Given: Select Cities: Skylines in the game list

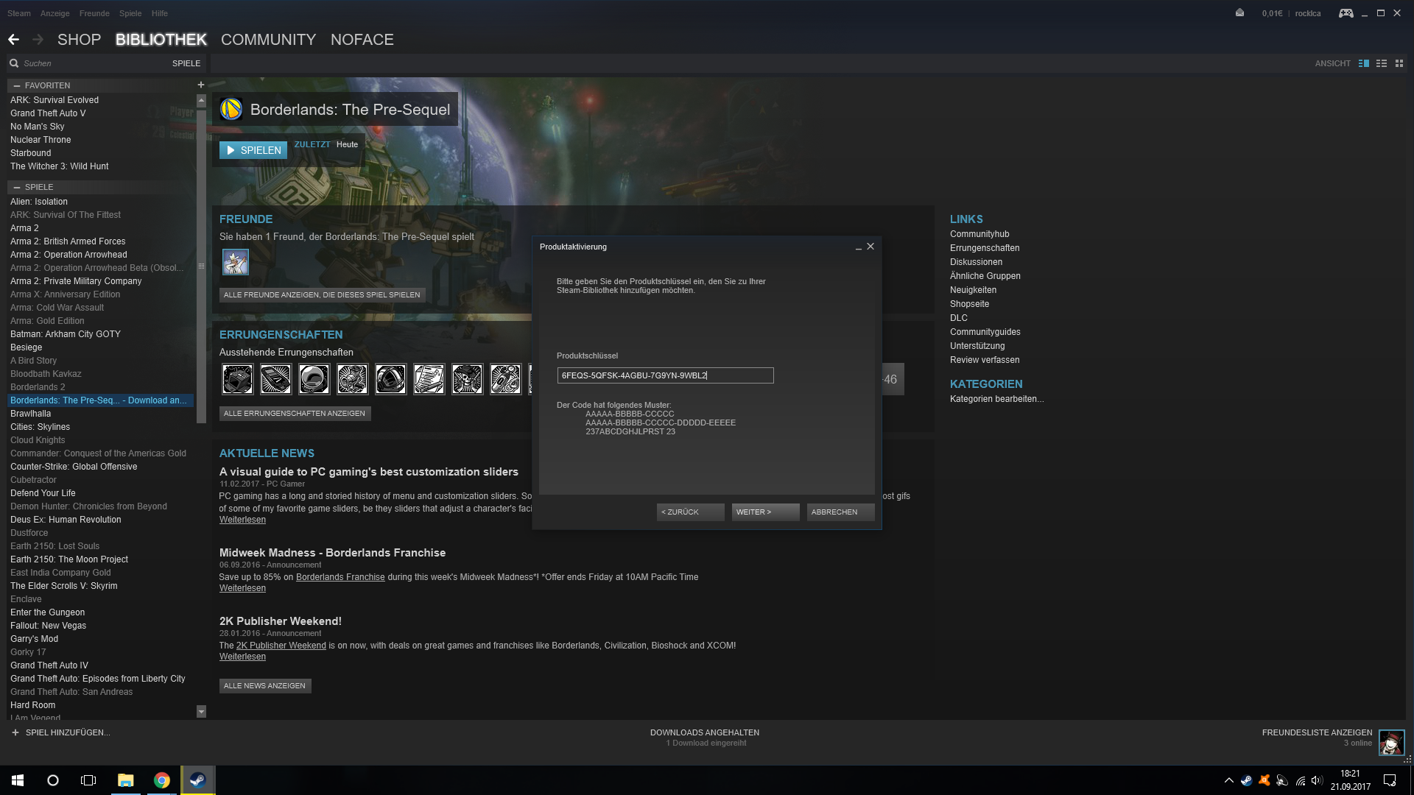Looking at the screenshot, I should pyautogui.click(x=41, y=427).
